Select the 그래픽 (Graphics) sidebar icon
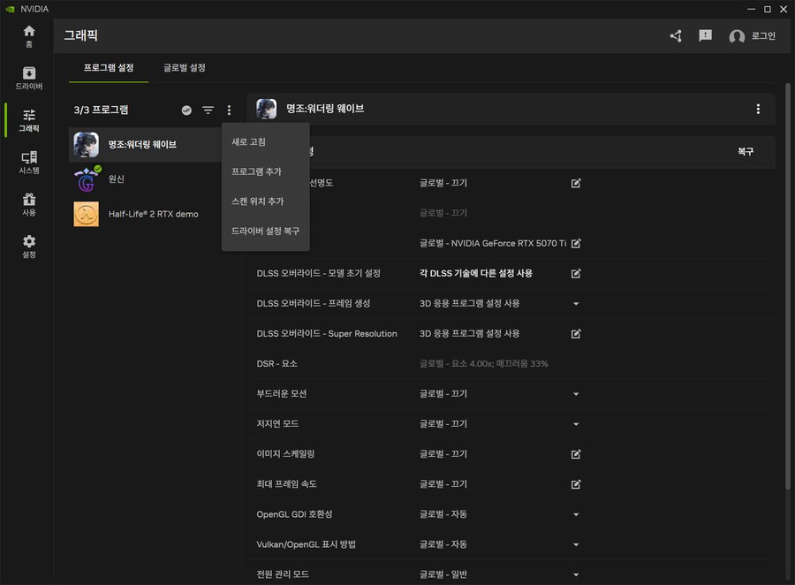Screen dimensions: 795x585 (29, 120)
